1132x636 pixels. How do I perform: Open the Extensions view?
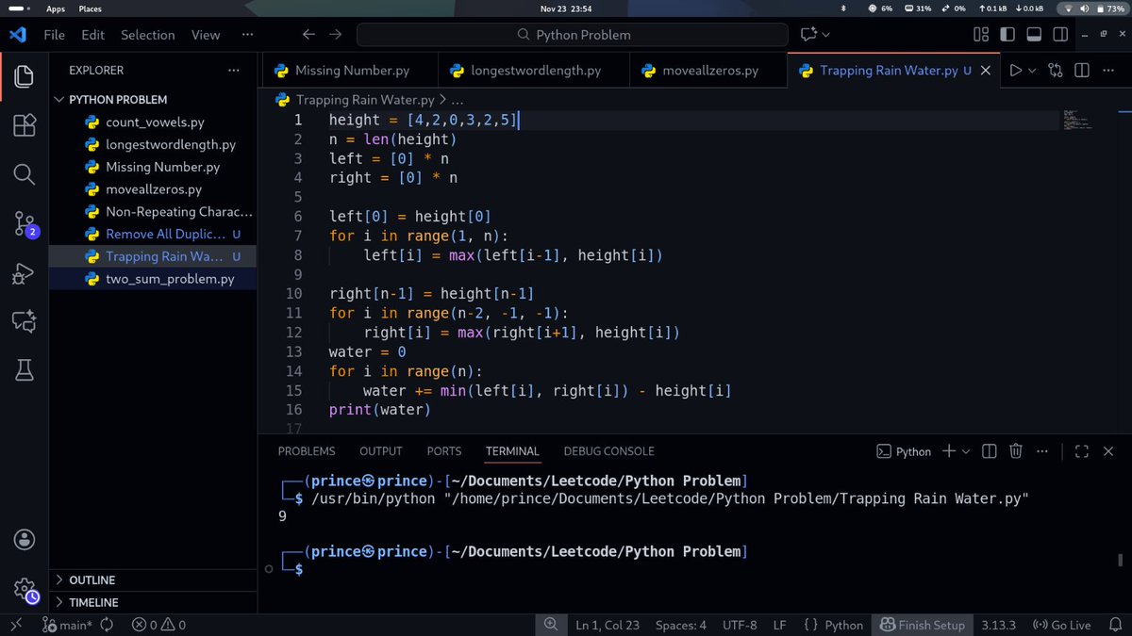coord(25,125)
